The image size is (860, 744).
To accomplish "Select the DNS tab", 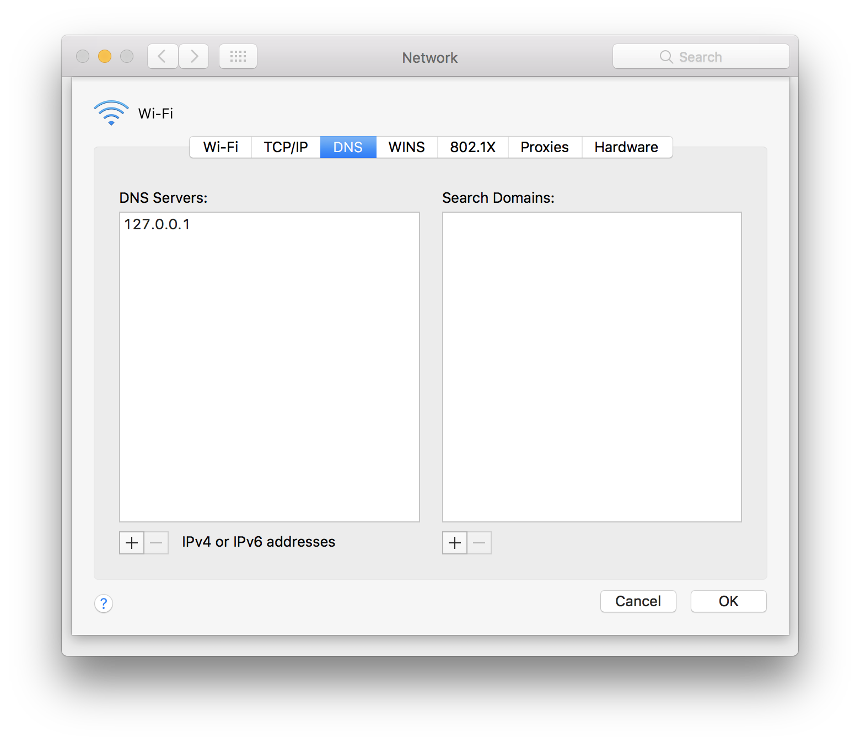I will click(348, 147).
